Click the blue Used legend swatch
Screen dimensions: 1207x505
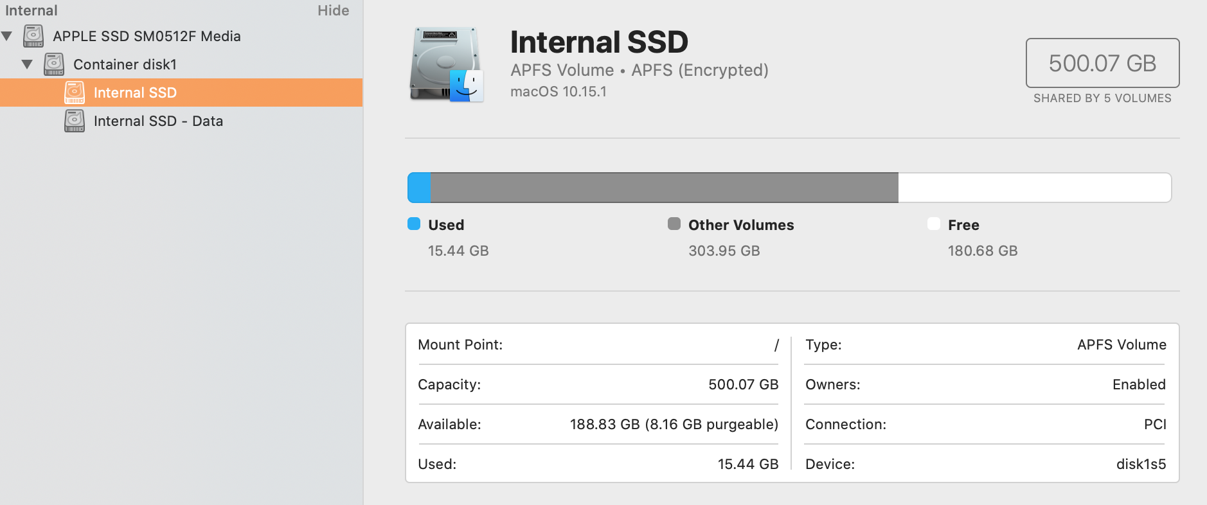pyautogui.click(x=414, y=224)
